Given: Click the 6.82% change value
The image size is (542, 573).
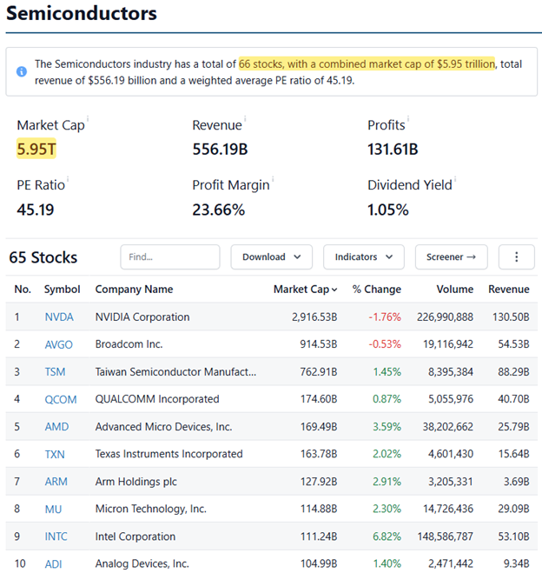Looking at the screenshot, I should pyautogui.click(x=387, y=536).
